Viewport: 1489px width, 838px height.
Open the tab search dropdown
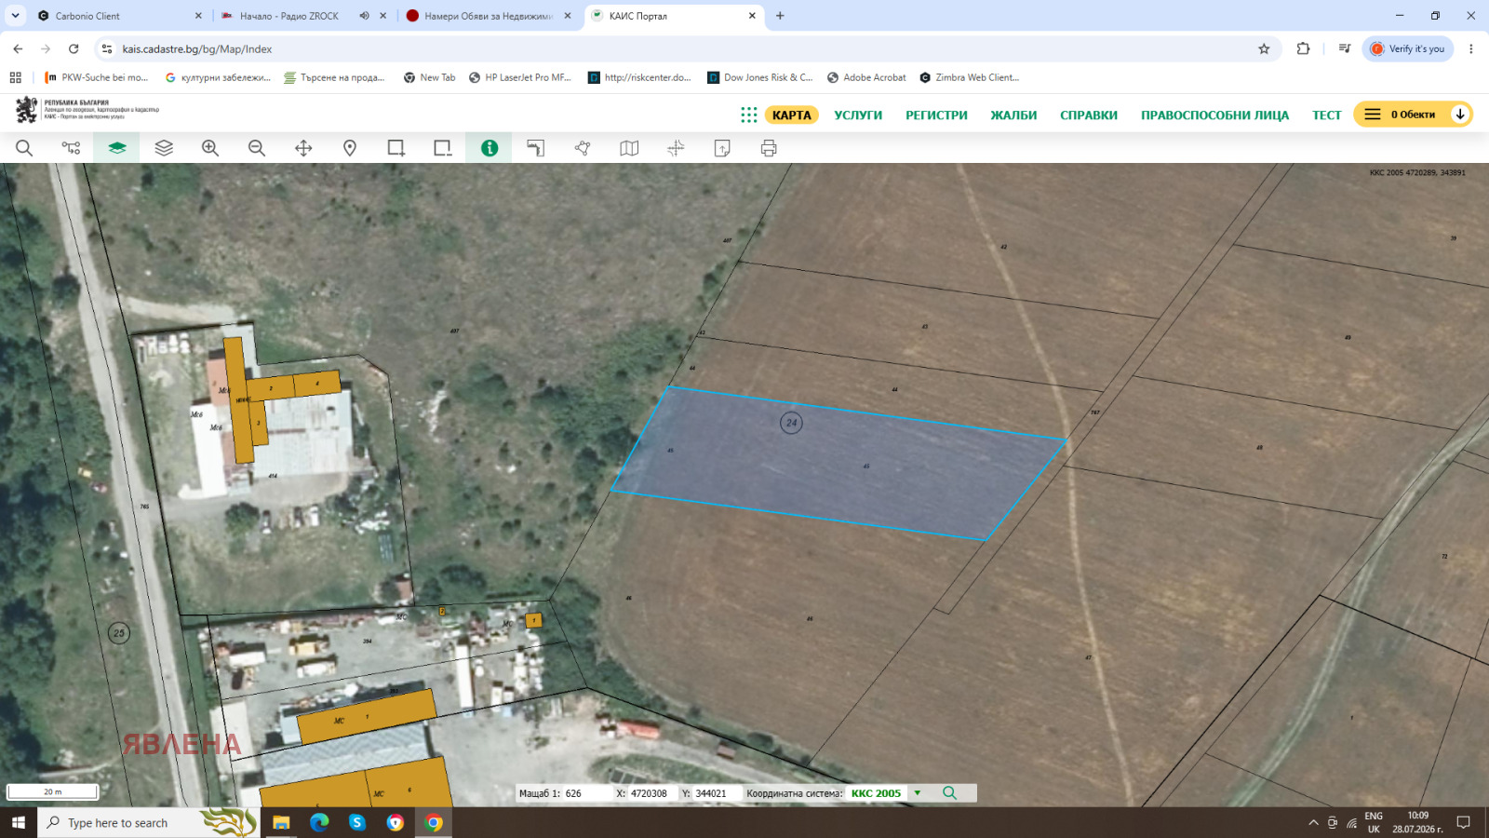(15, 16)
